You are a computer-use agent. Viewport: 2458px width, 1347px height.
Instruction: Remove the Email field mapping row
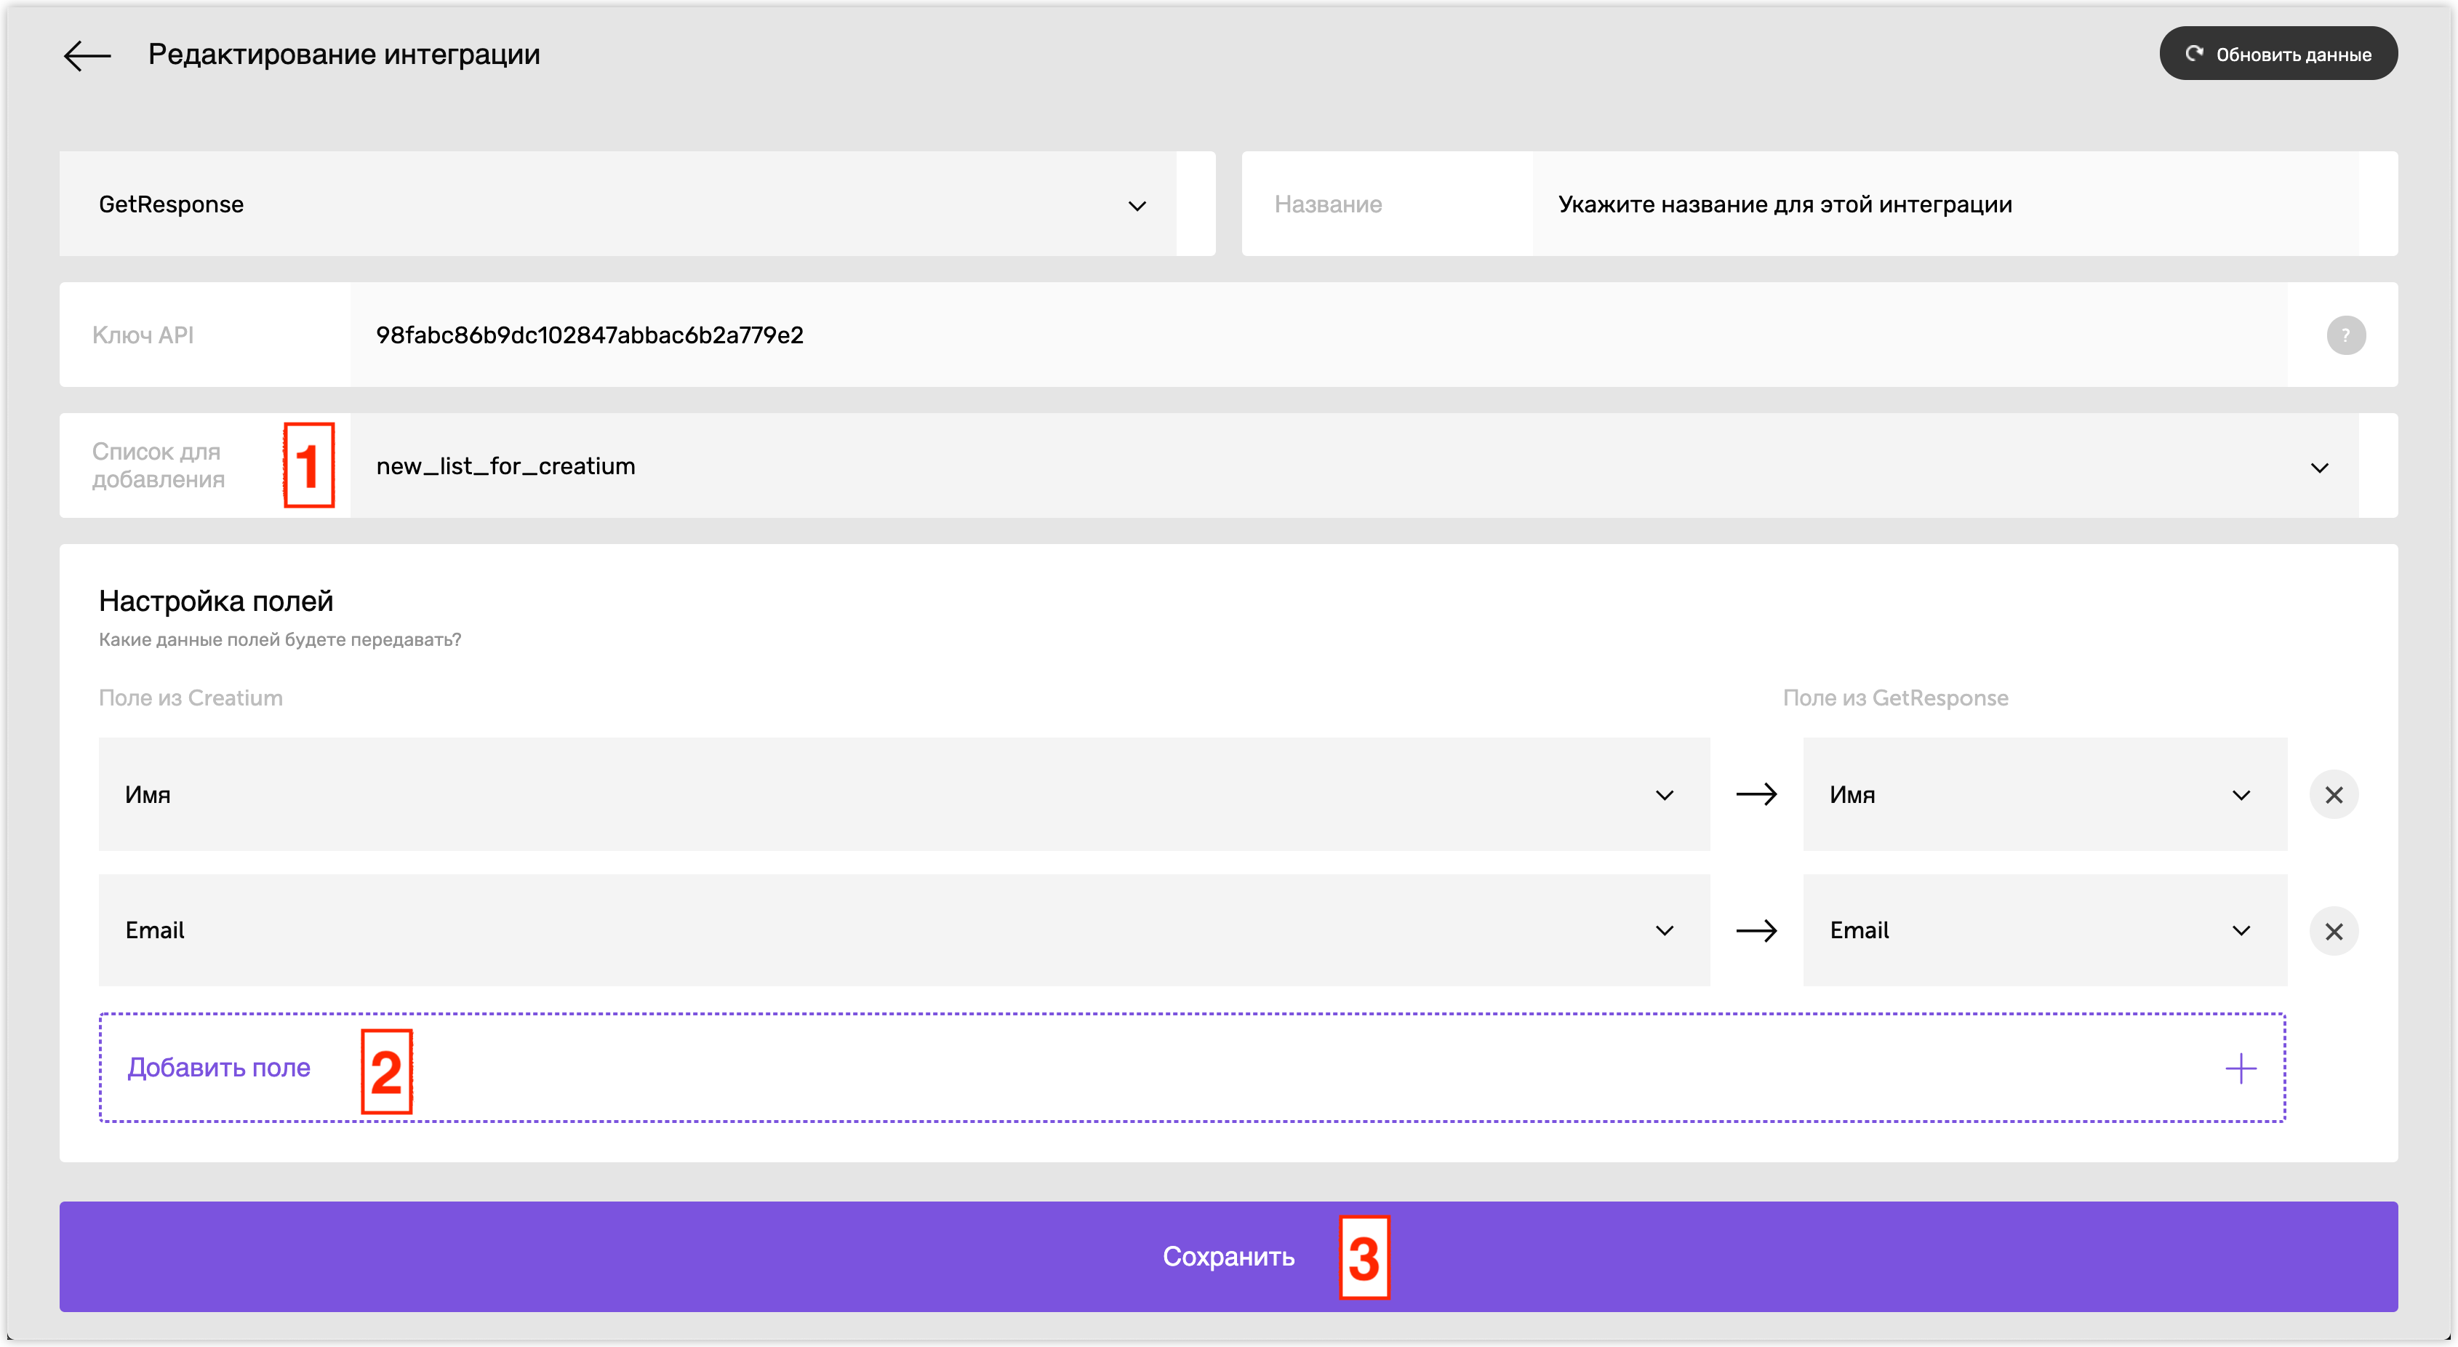pos(2333,931)
